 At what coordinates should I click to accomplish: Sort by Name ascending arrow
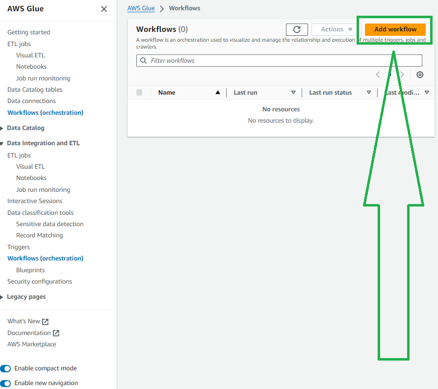(218, 93)
